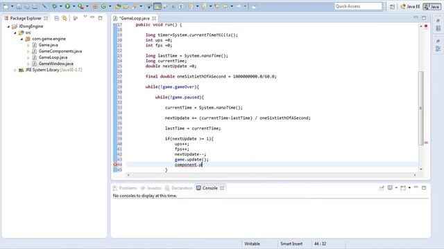The width and height of the screenshot is (444, 249).
Task: Open dropdown arrow next to Run icon
Action: pyautogui.click(x=74, y=6)
